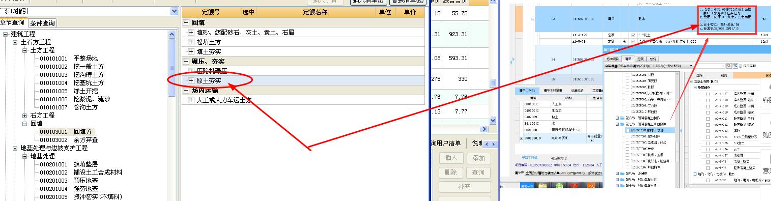Open the 材料 tab in the right window
This screenshot has width=771, height=201.
(652, 59)
